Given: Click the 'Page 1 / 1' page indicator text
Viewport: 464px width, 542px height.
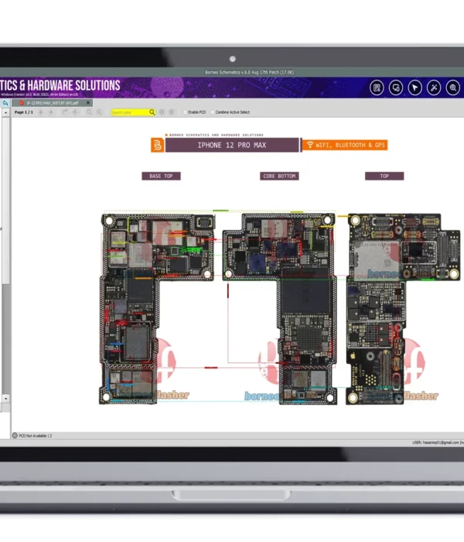Looking at the screenshot, I should (23, 112).
